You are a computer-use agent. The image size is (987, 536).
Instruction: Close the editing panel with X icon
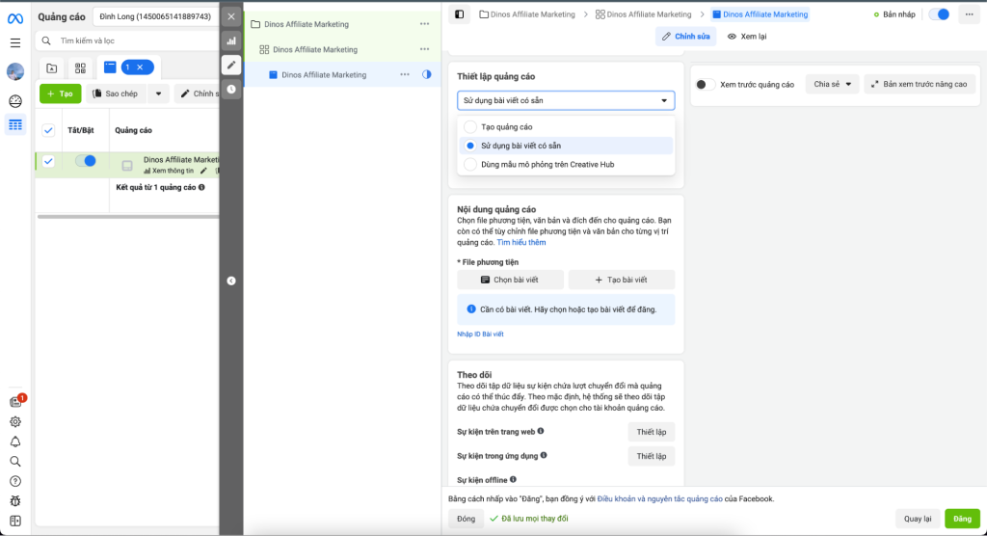(231, 17)
